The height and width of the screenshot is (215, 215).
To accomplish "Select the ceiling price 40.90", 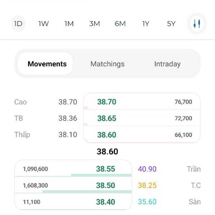I will [x=147, y=169].
